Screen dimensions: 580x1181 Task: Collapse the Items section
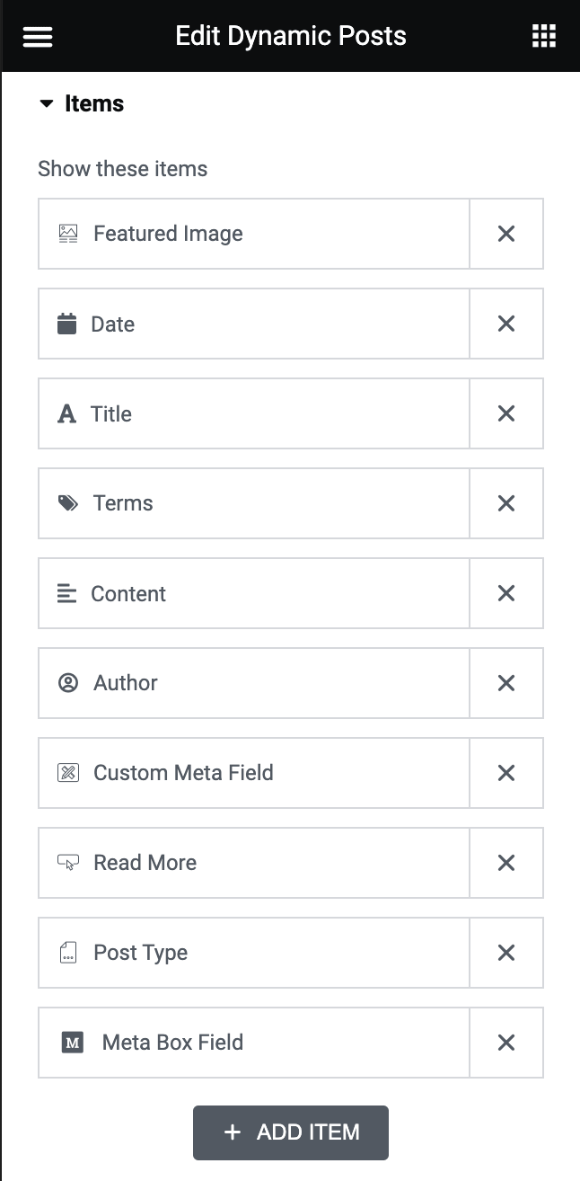(x=47, y=104)
